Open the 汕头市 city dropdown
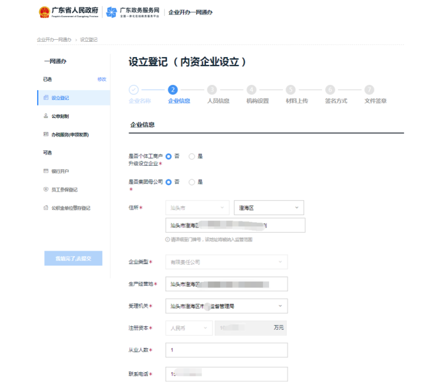This screenshot has height=386, width=424. [x=197, y=208]
